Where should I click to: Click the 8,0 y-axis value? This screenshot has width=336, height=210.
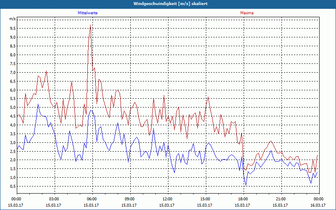click(x=13, y=55)
